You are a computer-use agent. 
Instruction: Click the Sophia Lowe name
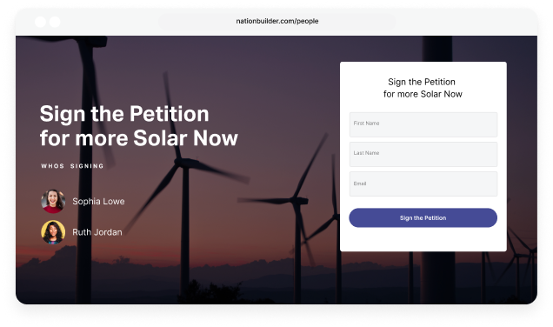click(x=98, y=202)
